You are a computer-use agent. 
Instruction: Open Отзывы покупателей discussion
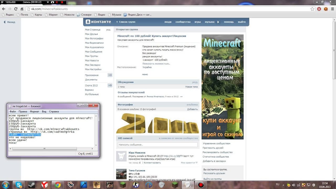pyautogui.click(x=131, y=92)
